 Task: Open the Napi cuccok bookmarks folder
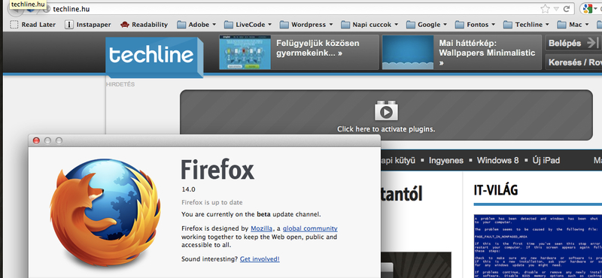coord(369,25)
